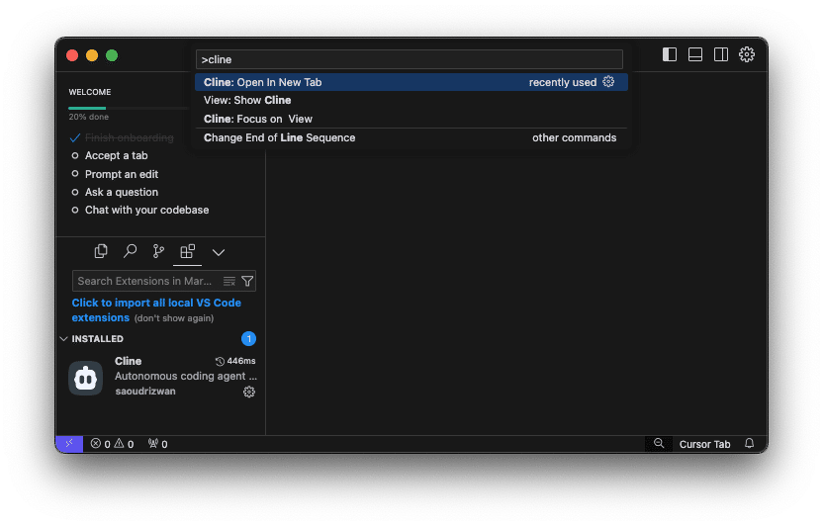Expand additional views chevron in activity bar

[x=219, y=253]
